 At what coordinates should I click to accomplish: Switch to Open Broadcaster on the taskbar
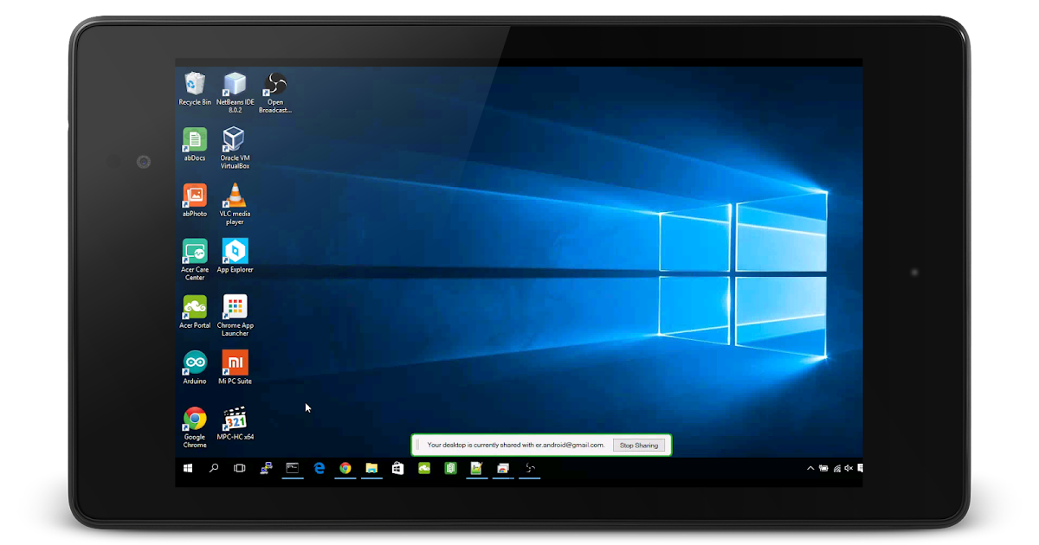click(x=530, y=468)
